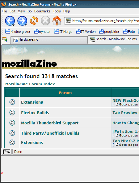Select the Search - MozillaZine Forums tab
The width and height of the screenshot is (139, 183).
[x=113, y=40]
